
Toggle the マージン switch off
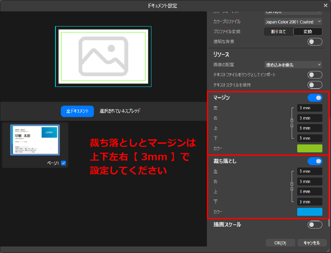tap(314, 98)
